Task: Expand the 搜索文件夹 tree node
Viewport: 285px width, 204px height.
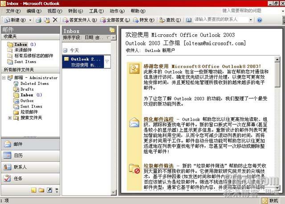Action: click(x=10, y=118)
